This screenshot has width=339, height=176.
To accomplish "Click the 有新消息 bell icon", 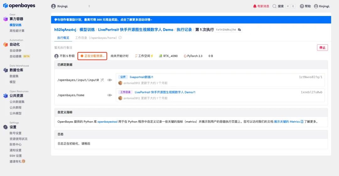I will pyautogui.click(x=255, y=6).
